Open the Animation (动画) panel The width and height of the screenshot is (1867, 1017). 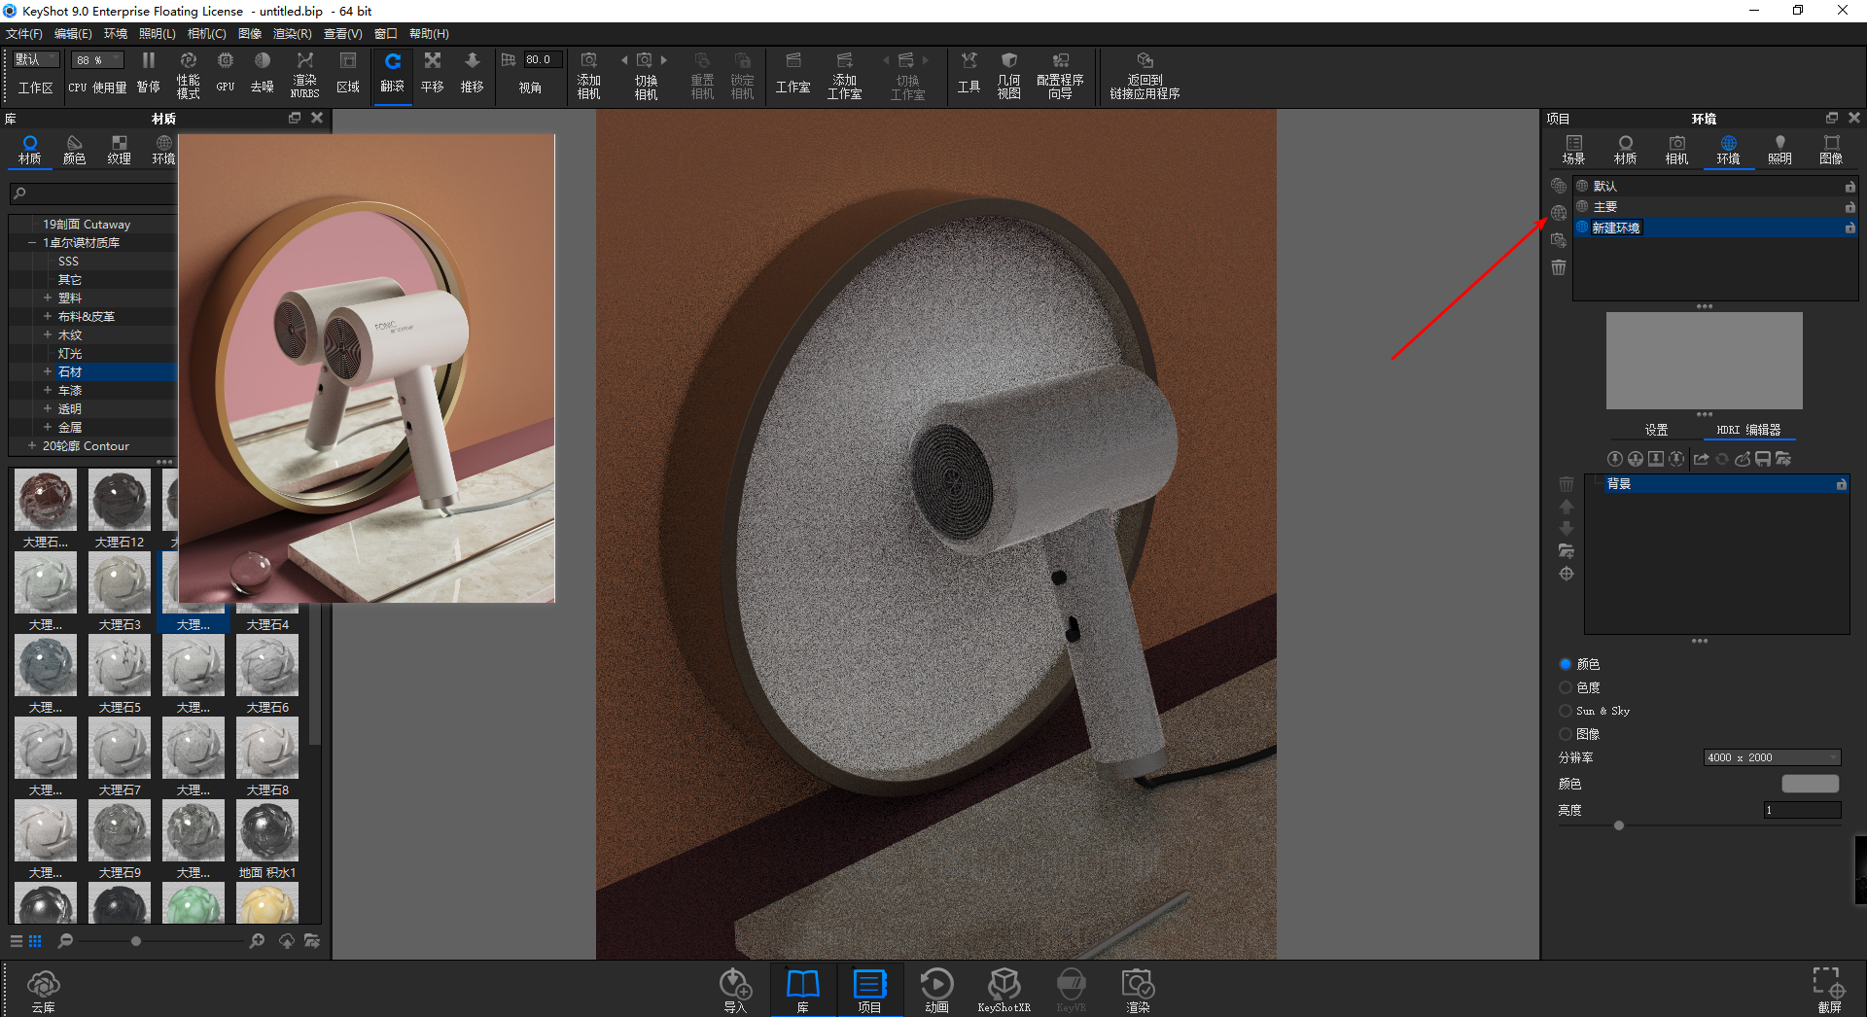coord(936,990)
